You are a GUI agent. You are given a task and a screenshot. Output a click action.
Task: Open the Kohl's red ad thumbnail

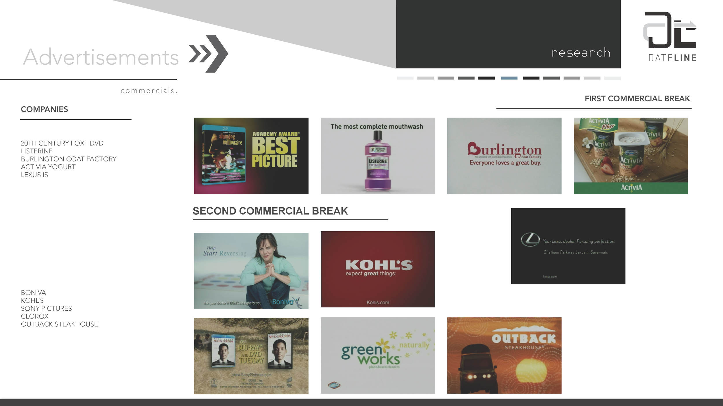pyautogui.click(x=378, y=269)
